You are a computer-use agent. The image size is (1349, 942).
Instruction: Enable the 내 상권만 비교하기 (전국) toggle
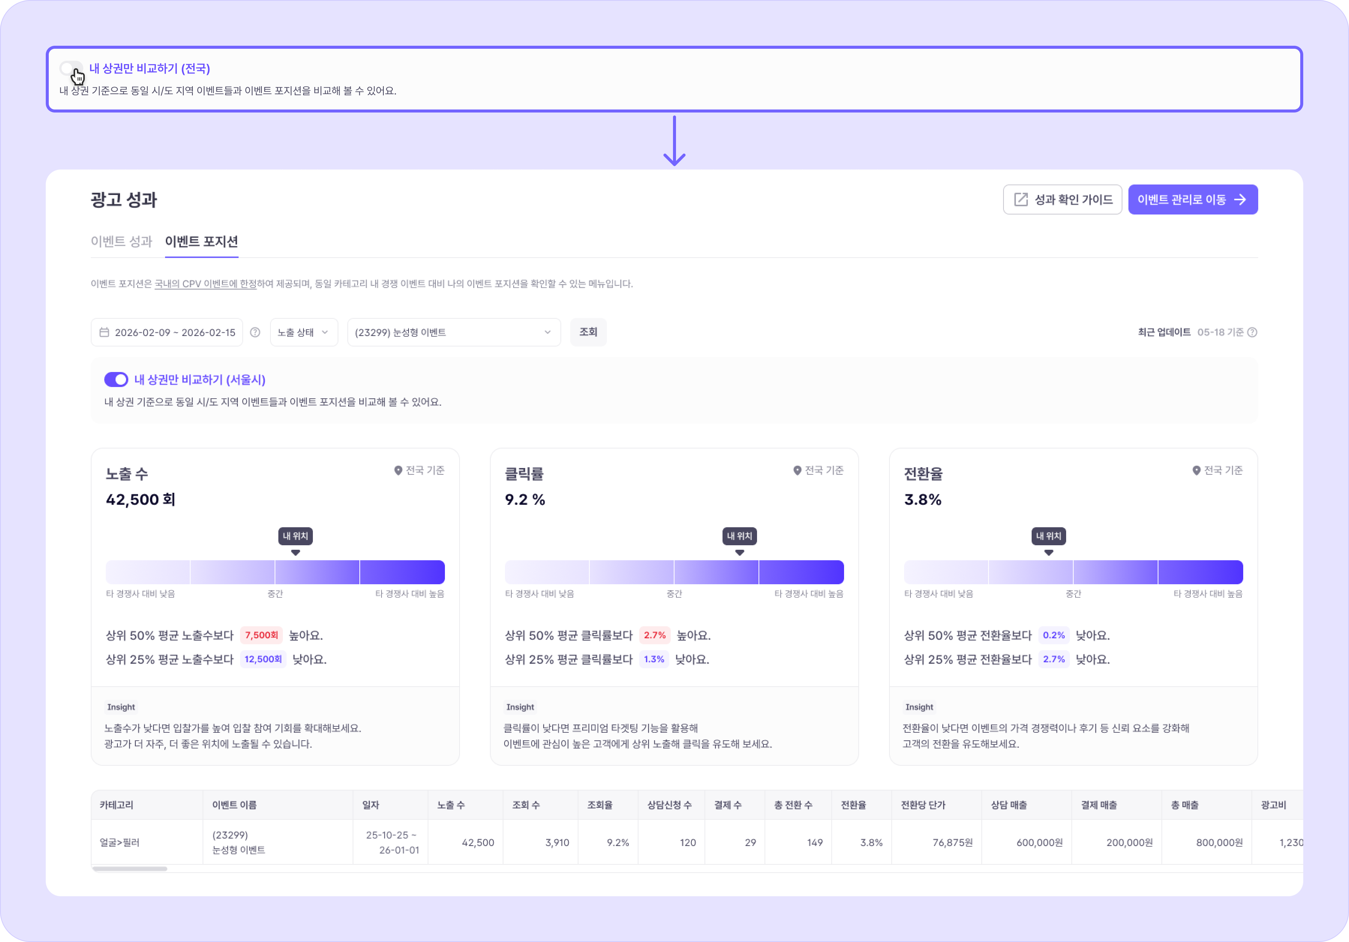click(x=71, y=69)
